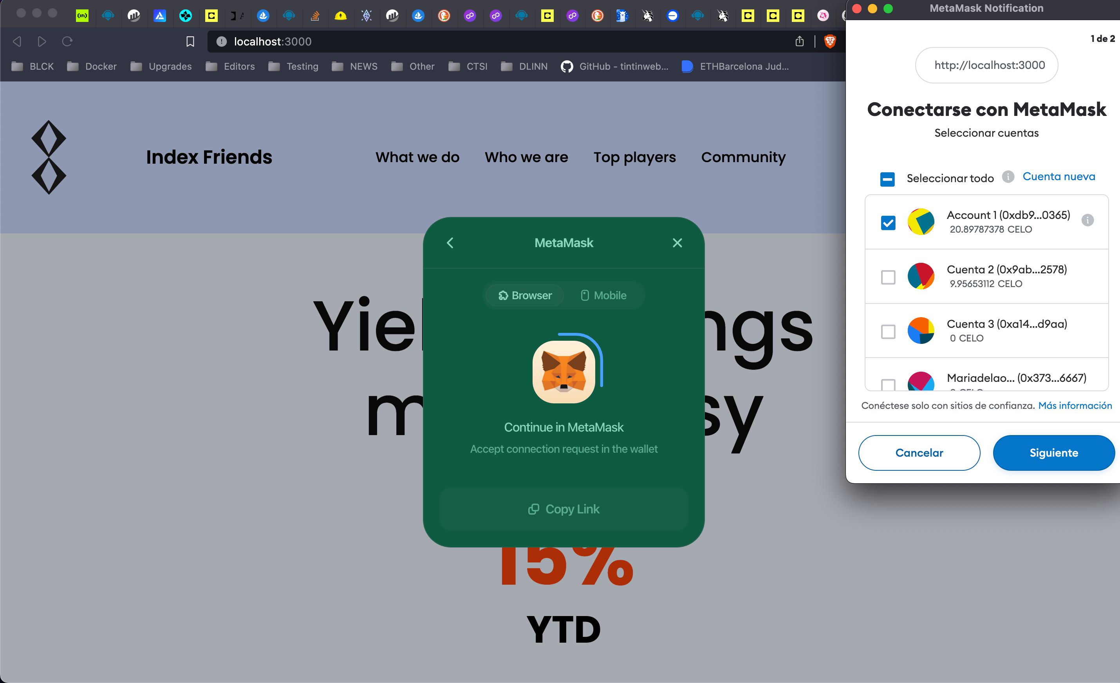
Task: Open the ETHBarcelona Jud... bookmark
Action: (x=735, y=66)
